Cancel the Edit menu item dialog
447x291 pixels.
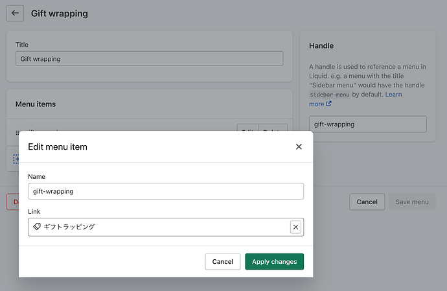[222, 262]
